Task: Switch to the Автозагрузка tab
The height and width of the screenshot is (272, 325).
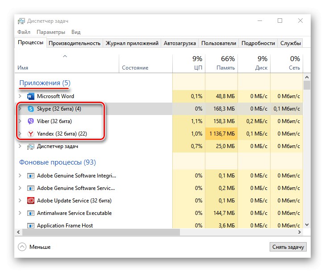Action: tap(179, 43)
